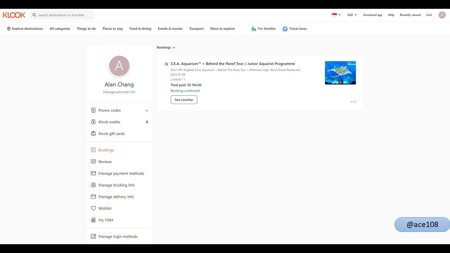Click the orange ticket icon beside booking title
The image size is (450, 253).
click(x=166, y=64)
